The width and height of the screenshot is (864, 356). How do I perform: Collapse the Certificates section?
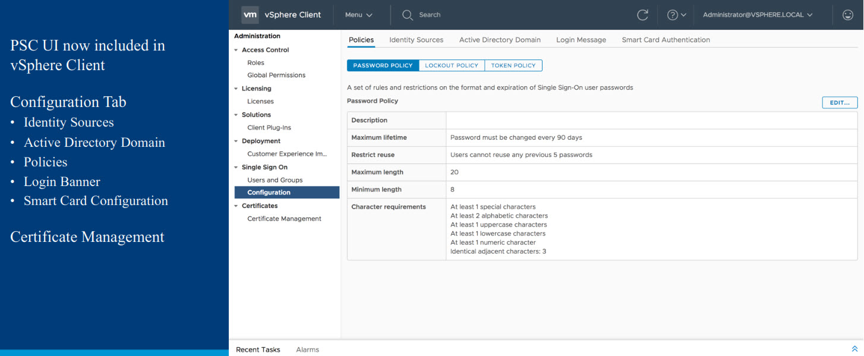(x=236, y=206)
